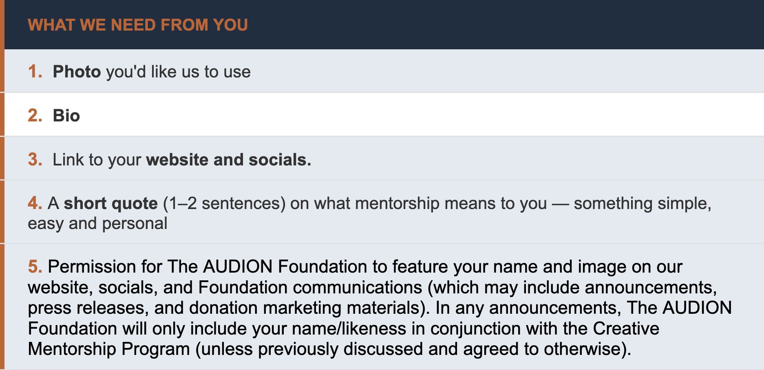The width and height of the screenshot is (764, 370).
Task: Click the orange number 5 marker
Action: [35, 267]
